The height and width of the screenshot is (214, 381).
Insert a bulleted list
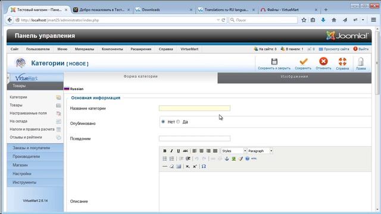[x=165, y=159]
